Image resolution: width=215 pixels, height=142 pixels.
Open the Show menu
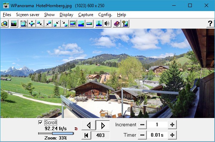tap(50, 15)
